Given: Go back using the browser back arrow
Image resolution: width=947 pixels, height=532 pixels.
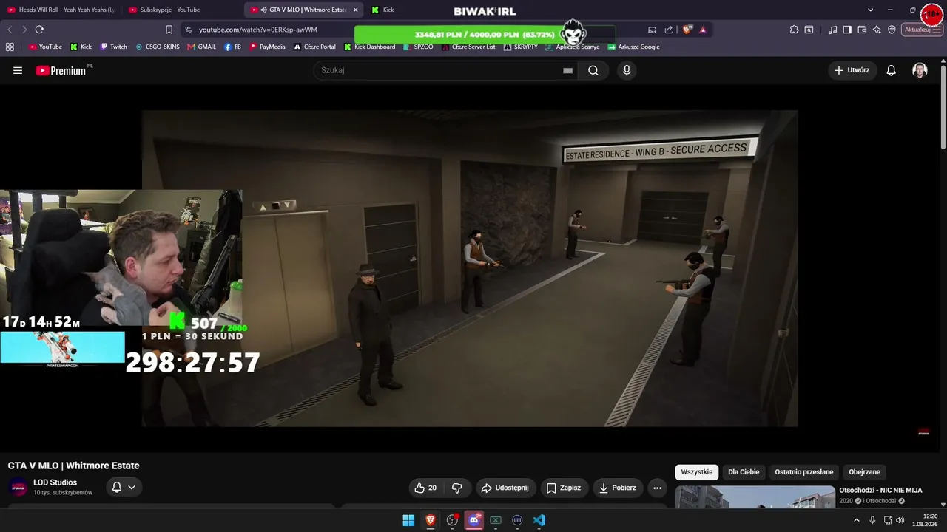Looking at the screenshot, I should (10, 30).
